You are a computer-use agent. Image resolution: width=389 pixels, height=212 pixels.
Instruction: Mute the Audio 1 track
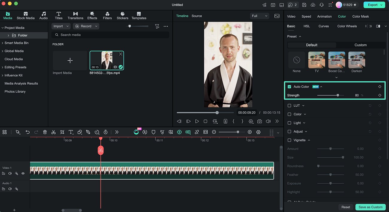click(10, 189)
